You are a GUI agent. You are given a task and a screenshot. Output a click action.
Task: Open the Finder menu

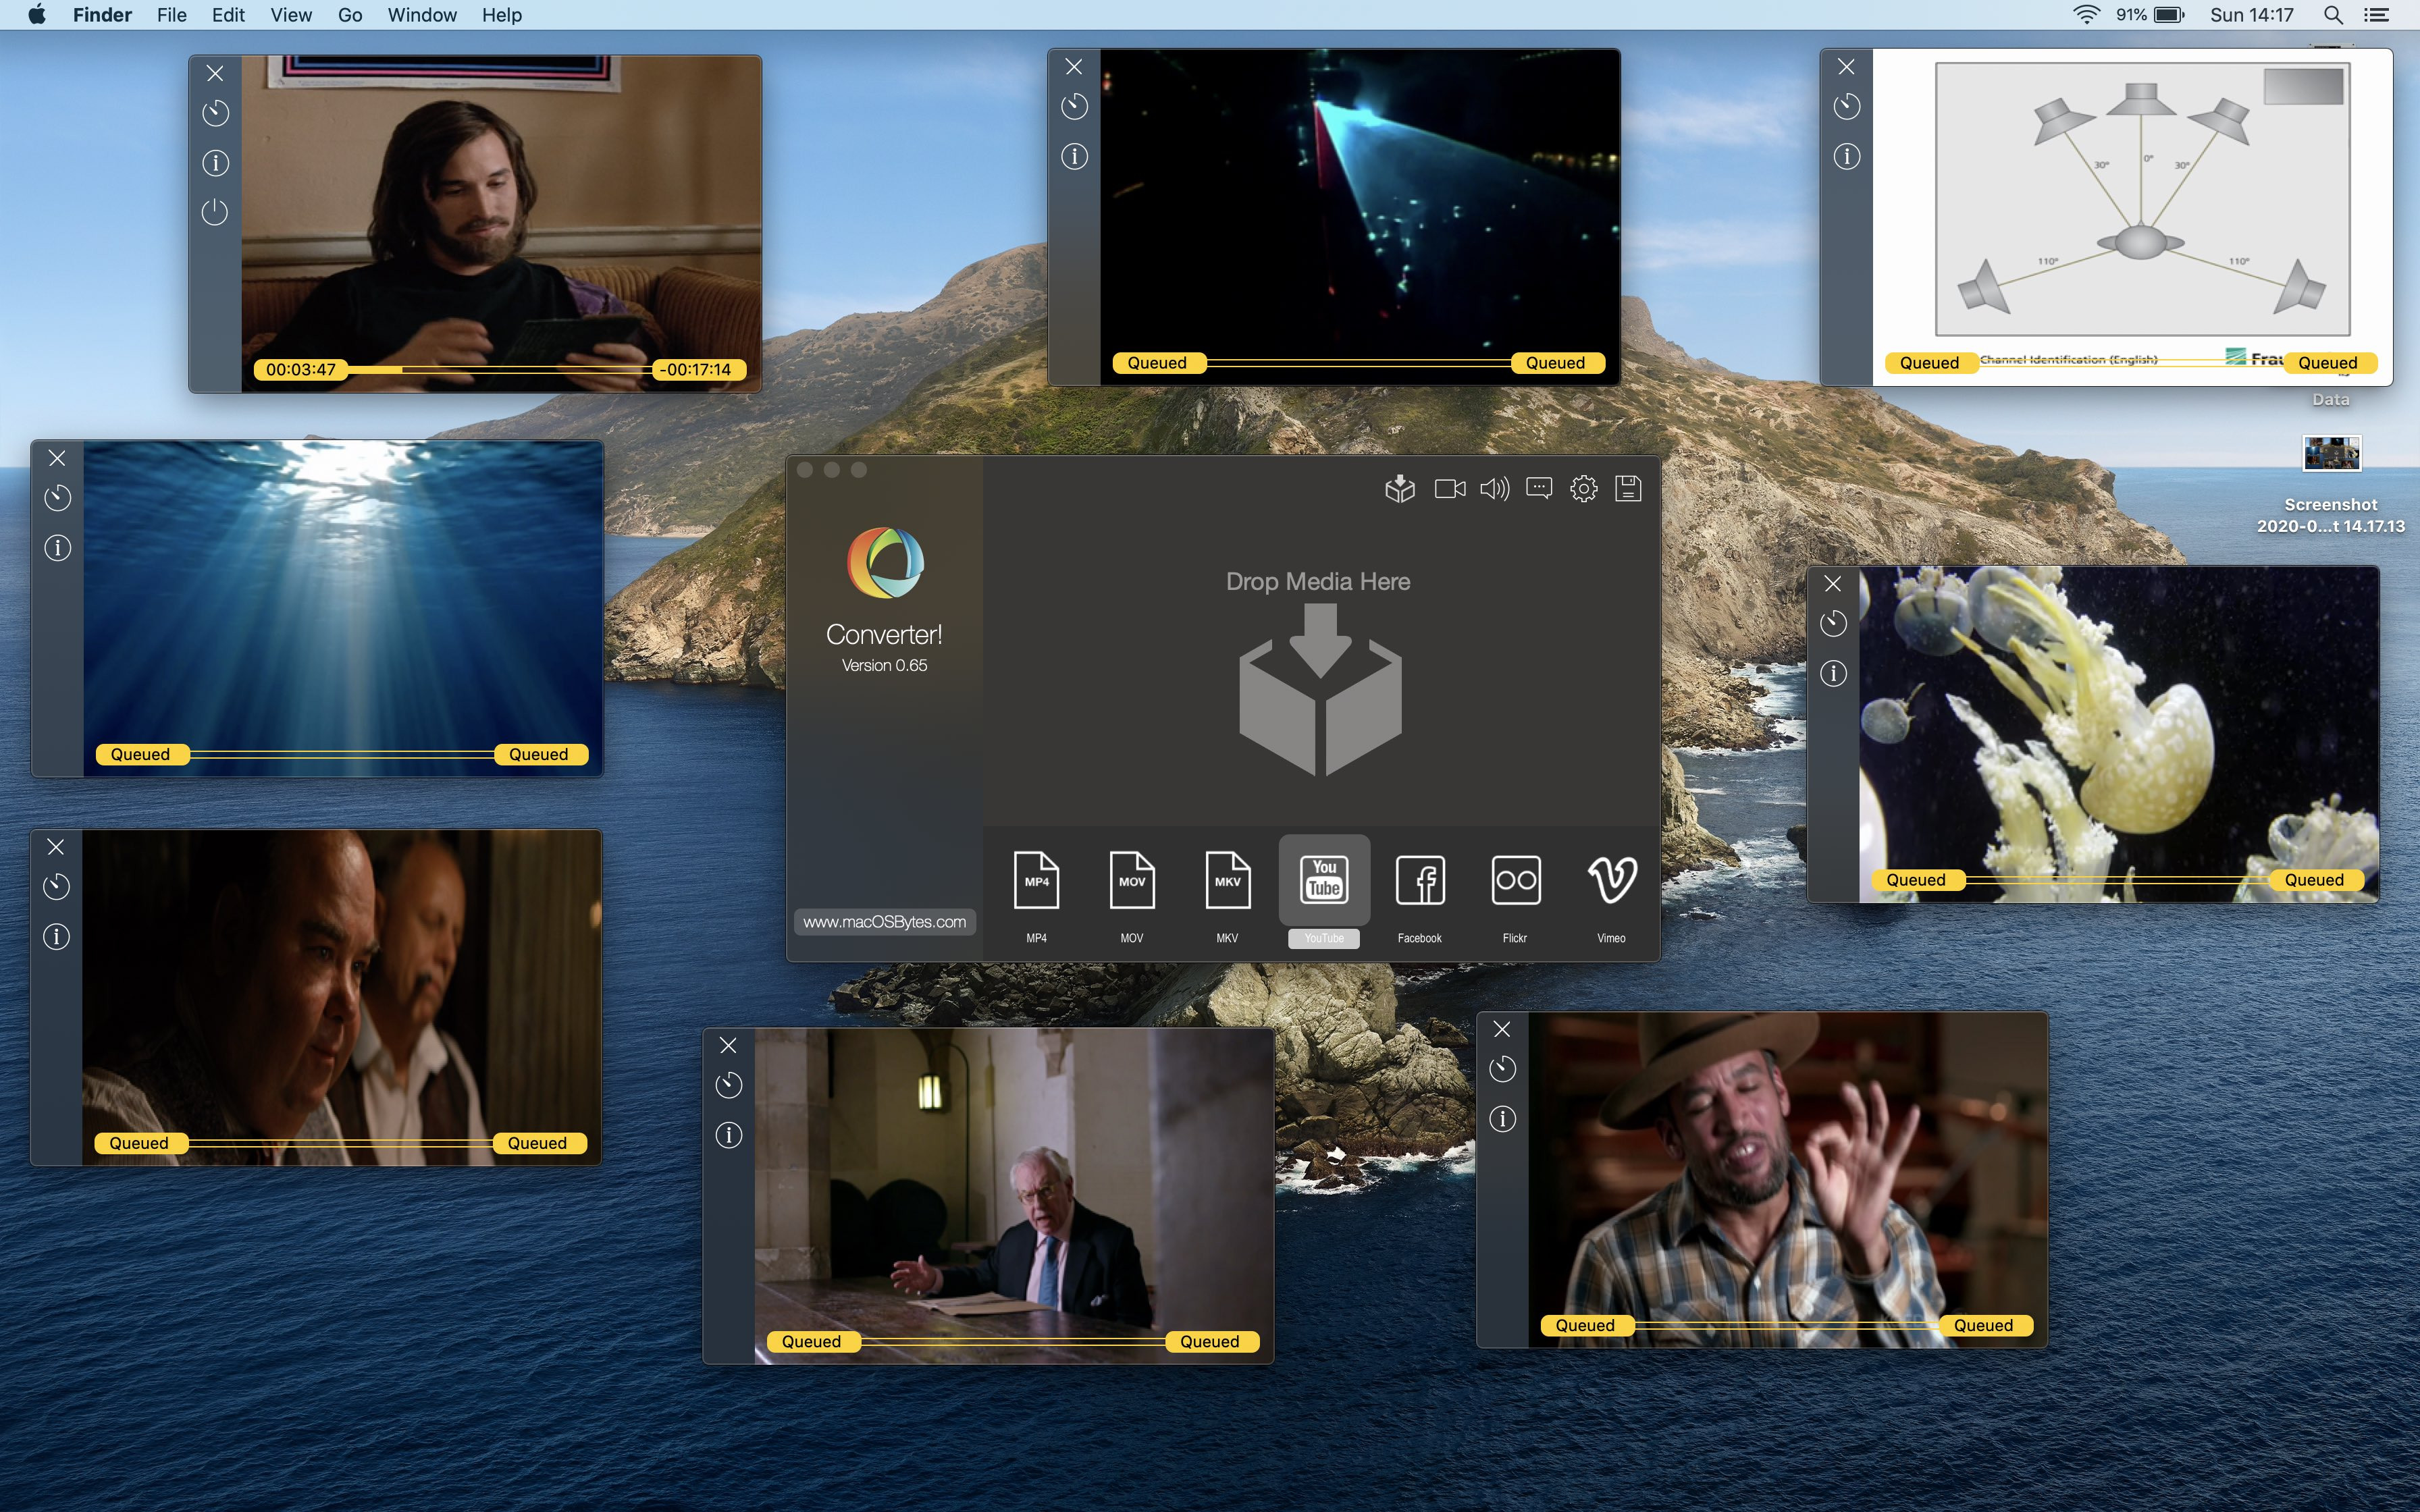click(102, 15)
